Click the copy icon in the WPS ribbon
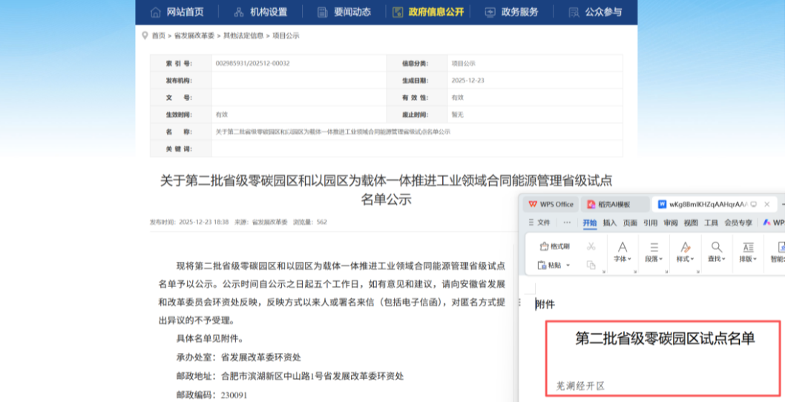The image size is (791, 402). (x=591, y=265)
